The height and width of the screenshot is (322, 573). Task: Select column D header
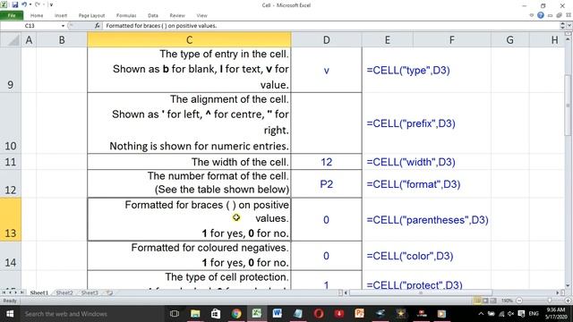(326, 39)
